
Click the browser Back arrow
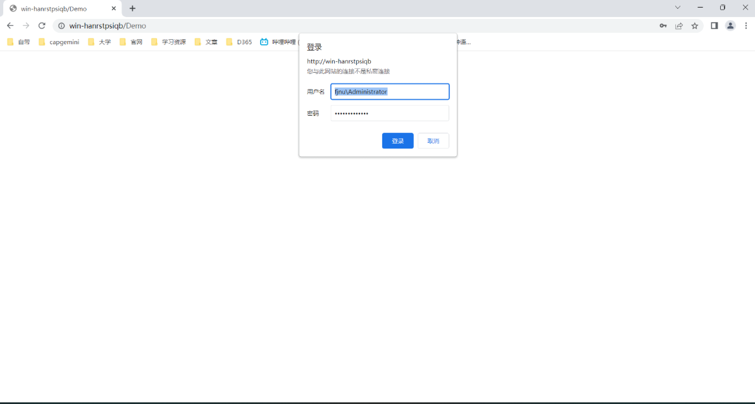pos(10,26)
